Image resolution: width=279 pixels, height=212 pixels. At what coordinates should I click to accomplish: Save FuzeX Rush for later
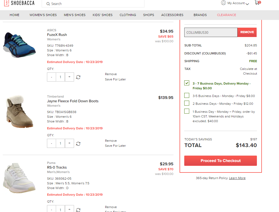click(115, 79)
